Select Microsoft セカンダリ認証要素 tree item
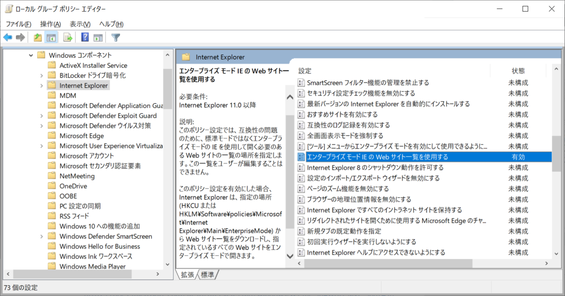Image resolution: width=565 pixels, height=296 pixels. [100, 166]
